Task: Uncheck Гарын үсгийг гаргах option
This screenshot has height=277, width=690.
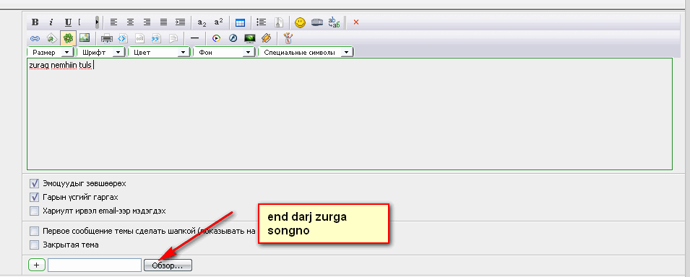Action: point(35,197)
